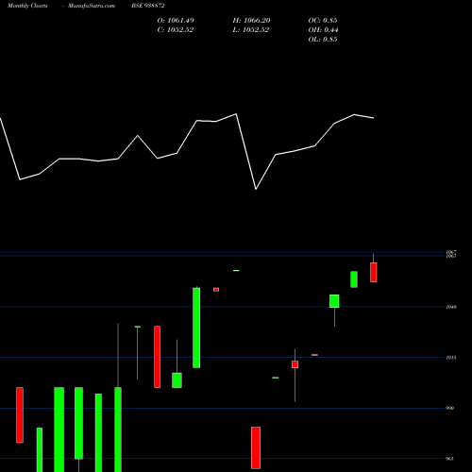Select the low value 'L: 1052.52'
Image resolution: width=472 pixels, height=472 pixels.
(x=251, y=30)
